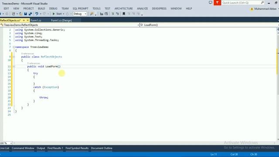Screen dimensions: 279x157
Task: Click the Save All toolbar icon
Action: click(30, 14)
